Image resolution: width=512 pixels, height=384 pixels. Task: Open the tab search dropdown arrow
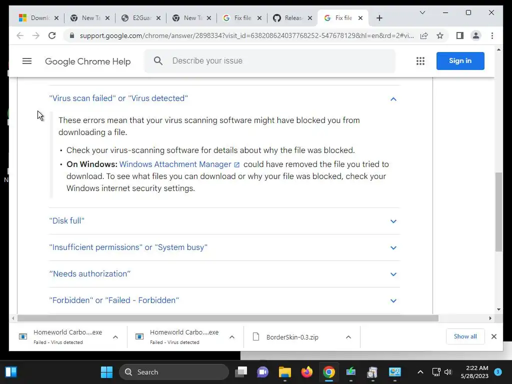click(x=422, y=12)
